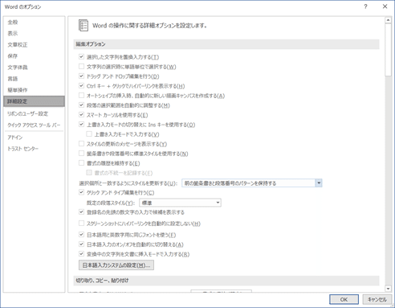Click the scrollbar up arrow
Screen dimensions: 395x308
388,20
